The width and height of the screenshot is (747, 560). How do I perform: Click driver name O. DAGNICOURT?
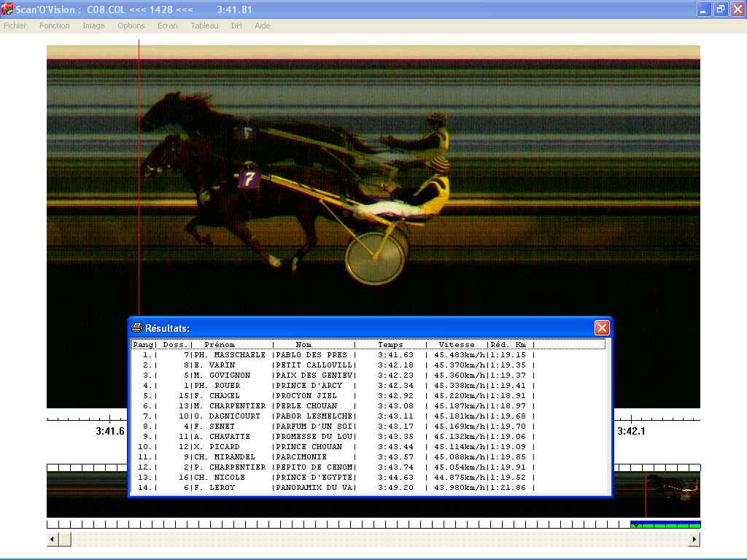click(228, 416)
